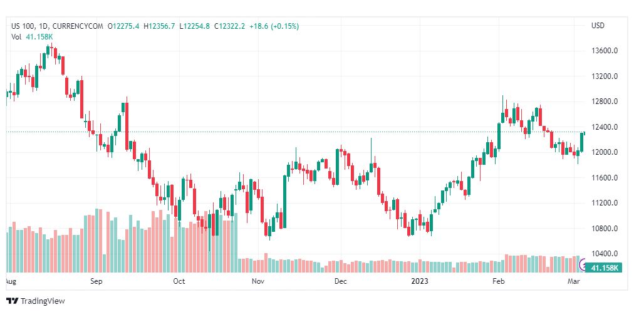This screenshot has height=312, width=634.
Task: Click the +18.6 (+0.15%) change value
Action: pyautogui.click(x=274, y=26)
